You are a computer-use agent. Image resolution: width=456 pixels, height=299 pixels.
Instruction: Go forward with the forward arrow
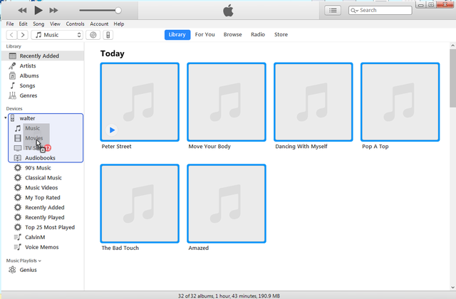(x=23, y=35)
